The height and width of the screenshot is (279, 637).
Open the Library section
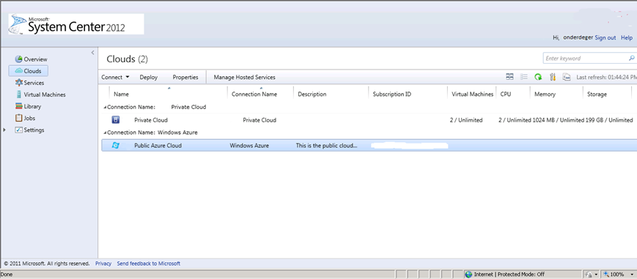pyautogui.click(x=28, y=106)
